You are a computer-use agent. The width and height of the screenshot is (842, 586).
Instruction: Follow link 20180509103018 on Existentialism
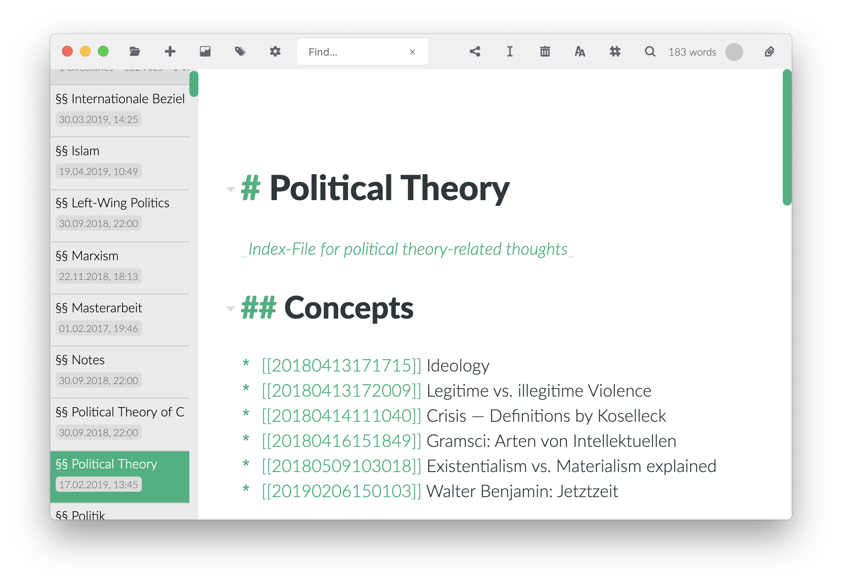(342, 467)
